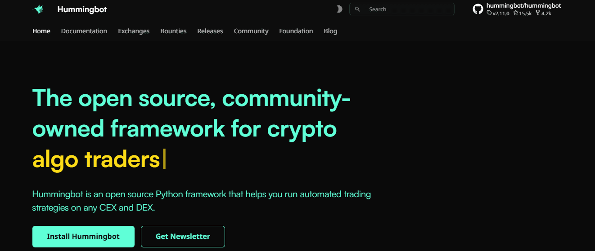
Task: Open the Documentation tab
Action: click(84, 31)
